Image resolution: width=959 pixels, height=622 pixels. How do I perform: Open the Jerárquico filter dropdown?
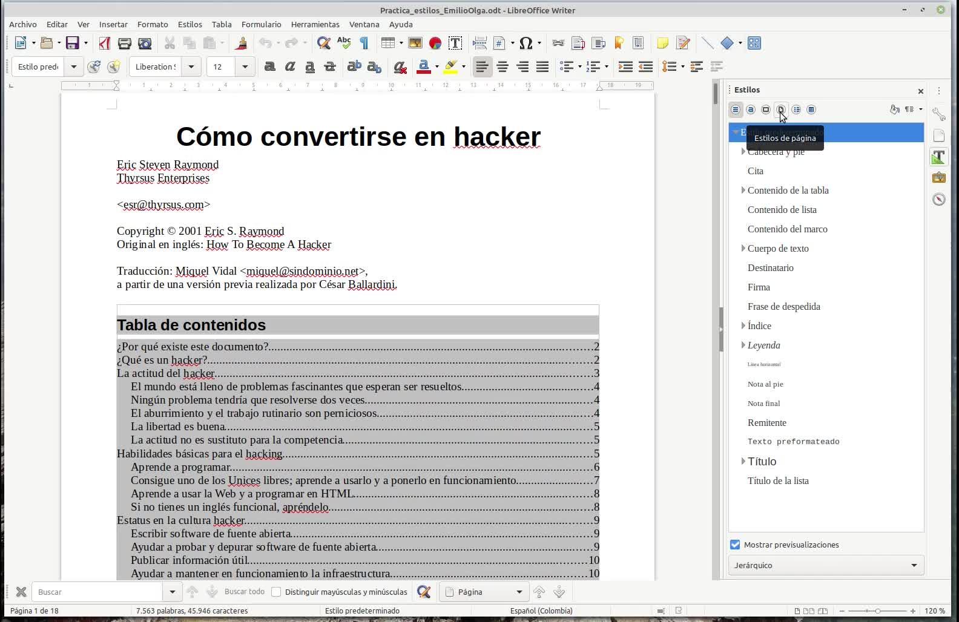[826, 565]
